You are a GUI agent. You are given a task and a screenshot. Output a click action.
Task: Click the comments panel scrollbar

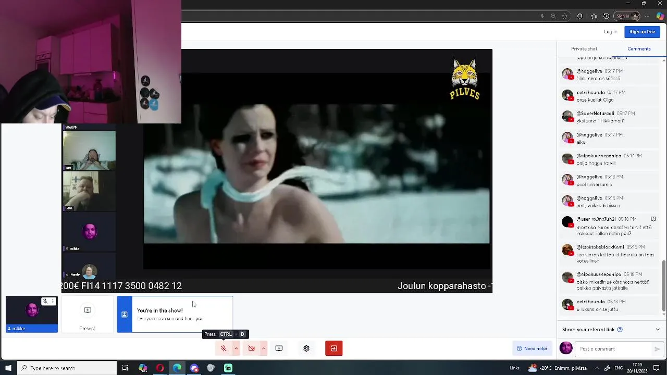click(x=663, y=285)
